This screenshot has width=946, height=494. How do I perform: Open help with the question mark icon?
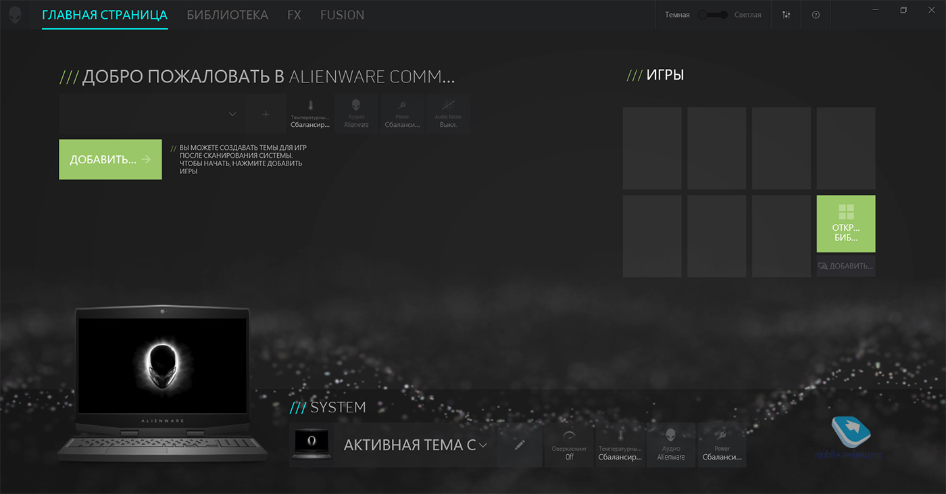click(x=816, y=15)
